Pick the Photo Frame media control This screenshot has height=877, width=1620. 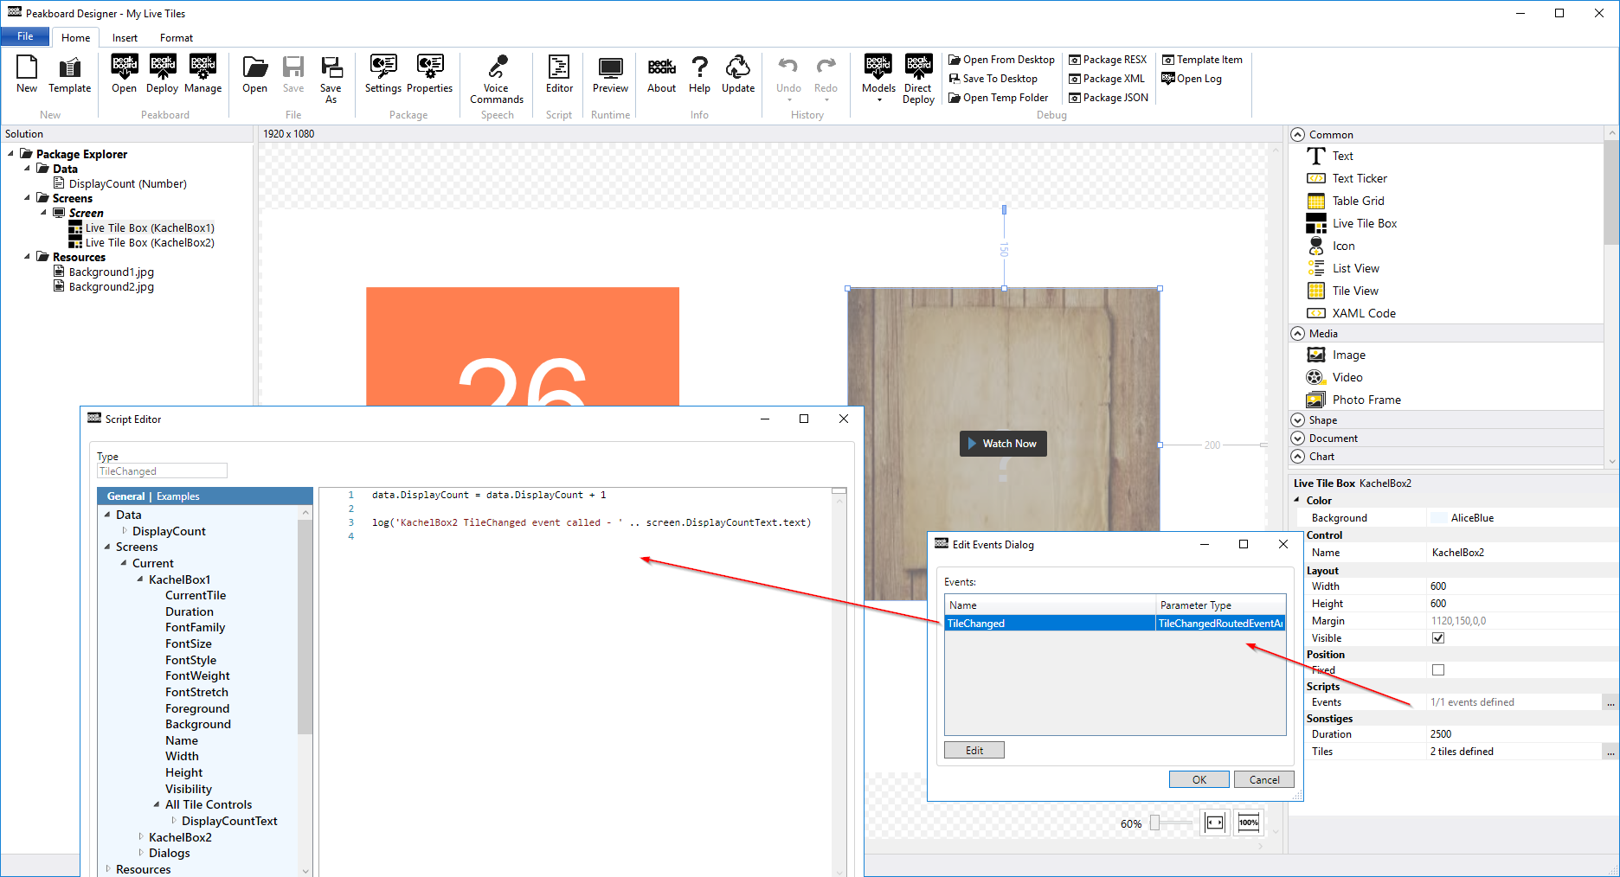point(1366,400)
